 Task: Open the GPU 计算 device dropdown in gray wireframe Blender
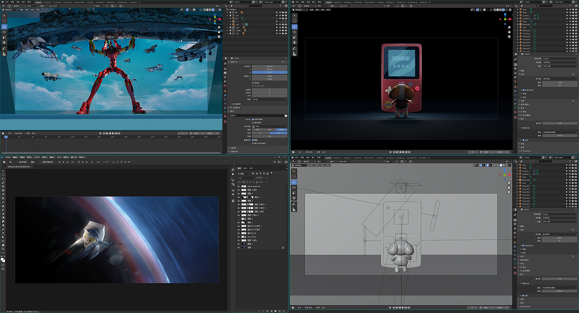click(560, 221)
